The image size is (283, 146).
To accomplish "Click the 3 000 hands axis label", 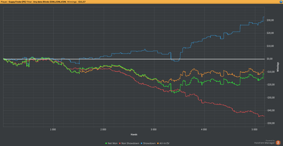I will 154,130.
